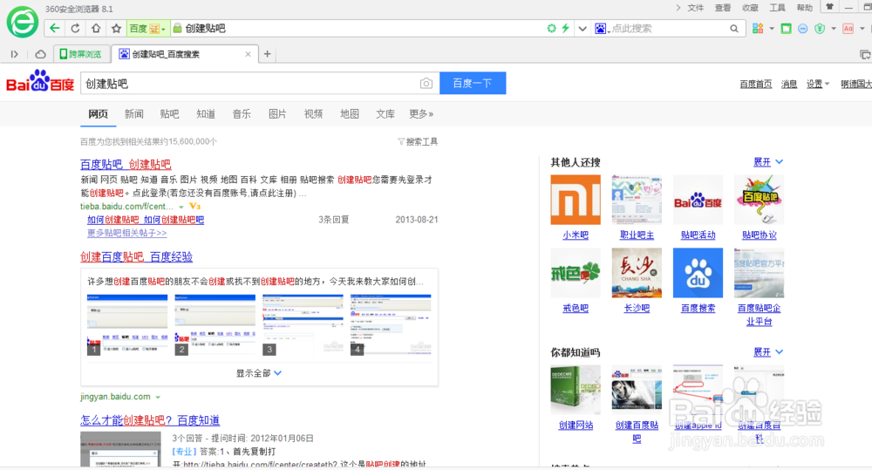The height and width of the screenshot is (470, 872).
Task: Open the 视频 search category
Action: tap(313, 114)
